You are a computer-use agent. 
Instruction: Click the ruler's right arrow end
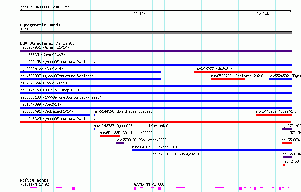290,11
